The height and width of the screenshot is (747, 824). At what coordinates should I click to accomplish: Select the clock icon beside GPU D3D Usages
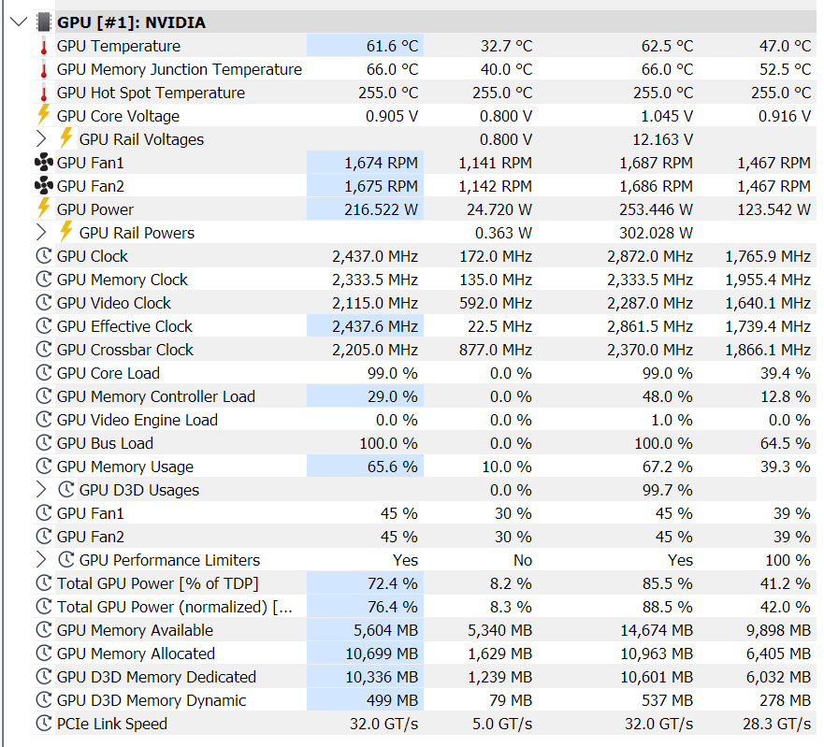(x=66, y=490)
